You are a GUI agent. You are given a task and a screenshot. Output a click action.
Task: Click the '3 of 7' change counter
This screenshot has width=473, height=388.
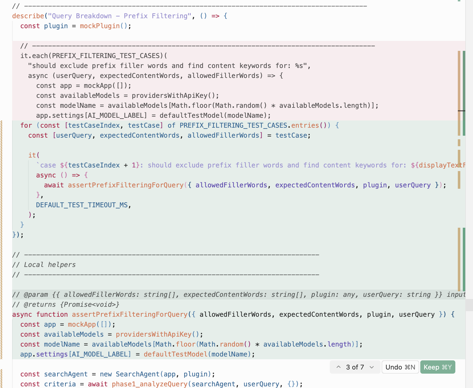tap(355, 367)
